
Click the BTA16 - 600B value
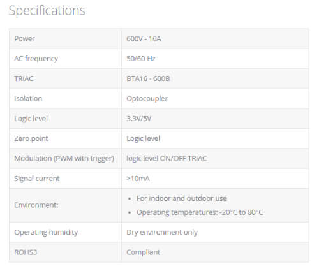148,78
